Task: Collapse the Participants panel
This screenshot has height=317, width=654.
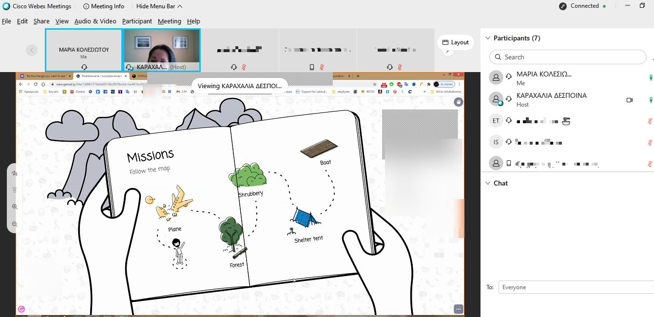Action: (x=487, y=38)
